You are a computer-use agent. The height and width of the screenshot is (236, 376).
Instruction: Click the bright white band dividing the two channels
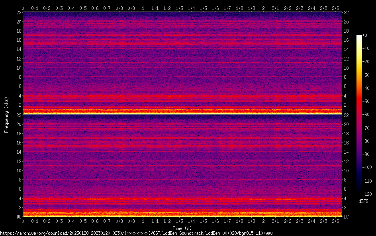pos(182,113)
